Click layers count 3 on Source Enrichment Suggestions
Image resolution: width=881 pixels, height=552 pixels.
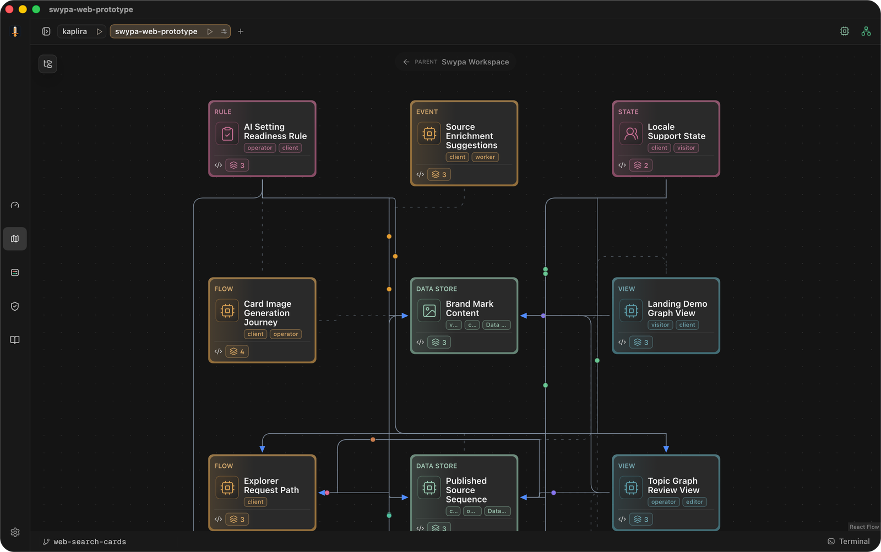pyautogui.click(x=439, y=174)
